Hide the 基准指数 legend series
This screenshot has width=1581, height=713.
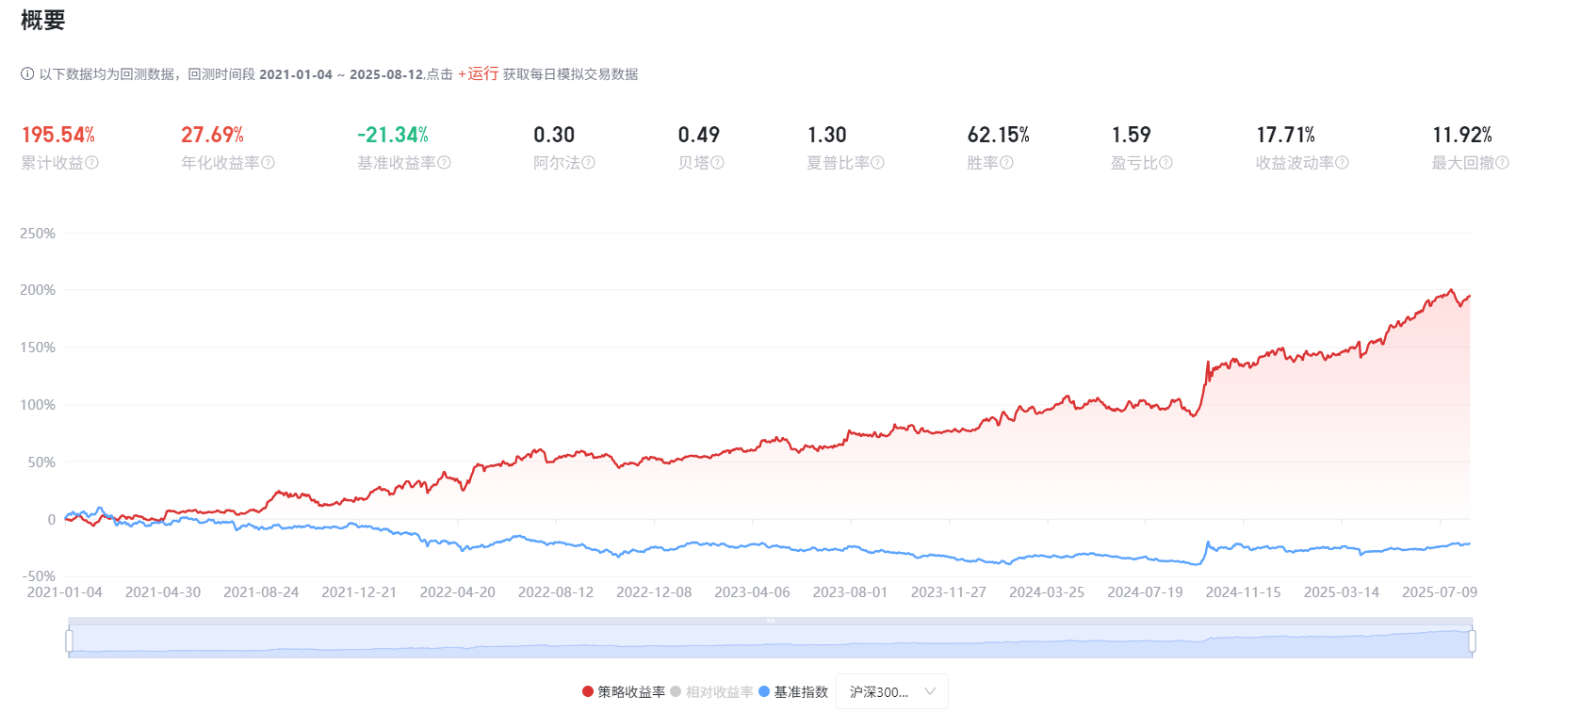[x=793, y=692]
